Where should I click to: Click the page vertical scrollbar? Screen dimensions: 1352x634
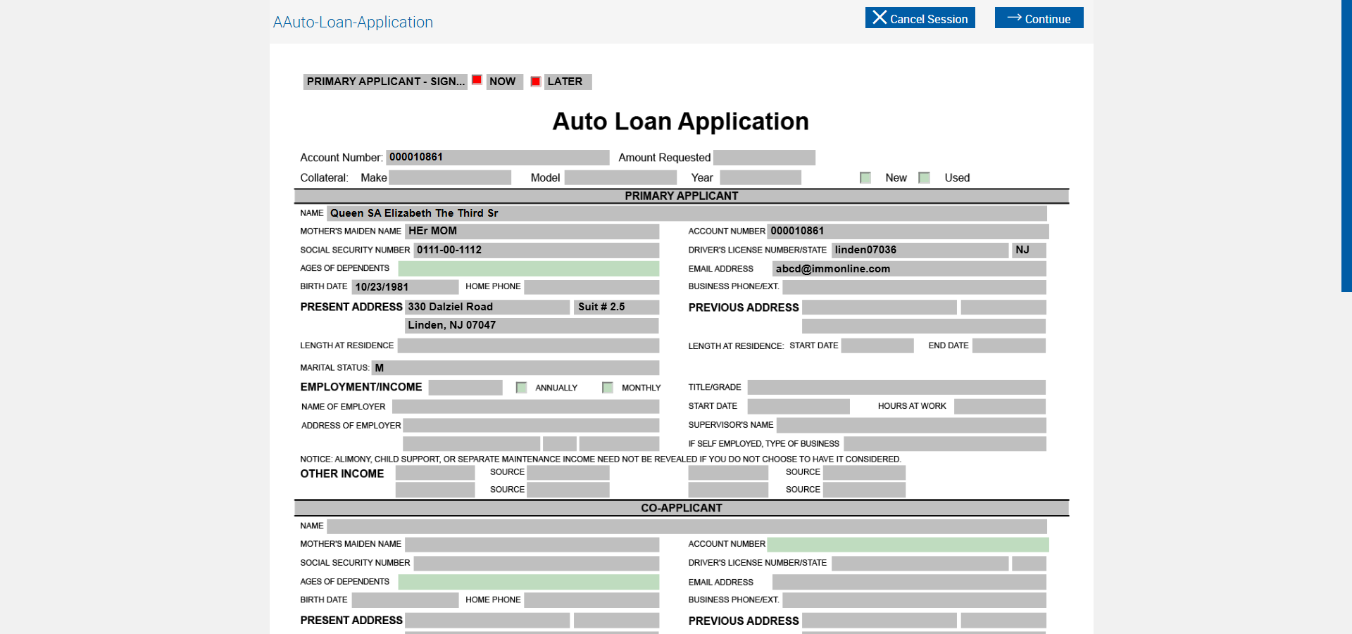click(x=1346, y=146)
